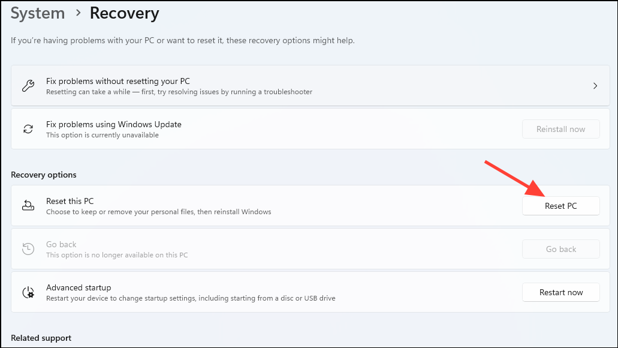
Task: Click the Reset PC button
Action: coord(561,206)
